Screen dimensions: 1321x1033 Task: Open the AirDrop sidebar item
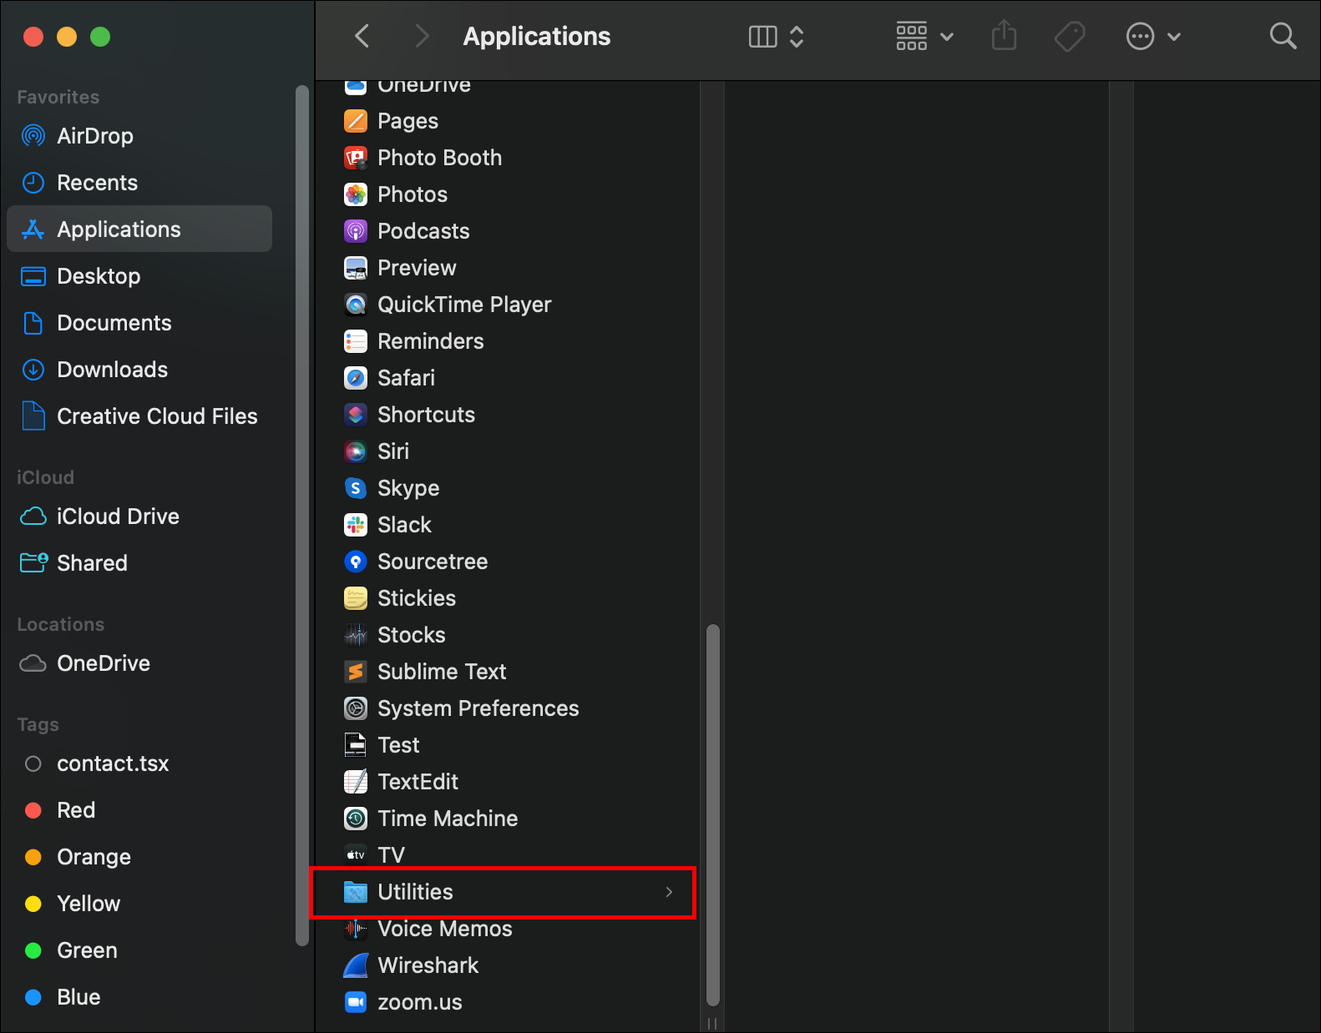[x=94, y=136]
